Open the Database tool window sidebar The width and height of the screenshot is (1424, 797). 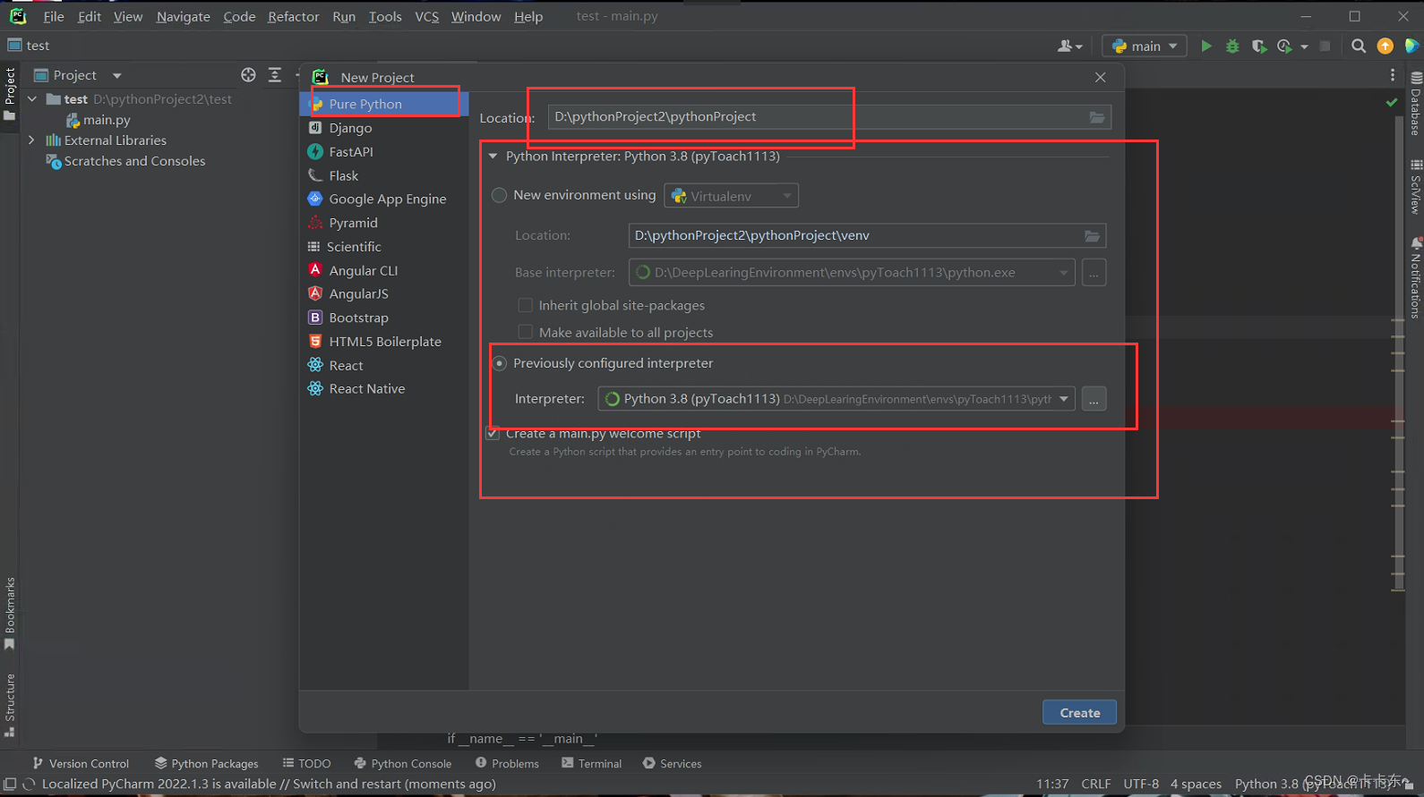click(x=1415, y=102)
